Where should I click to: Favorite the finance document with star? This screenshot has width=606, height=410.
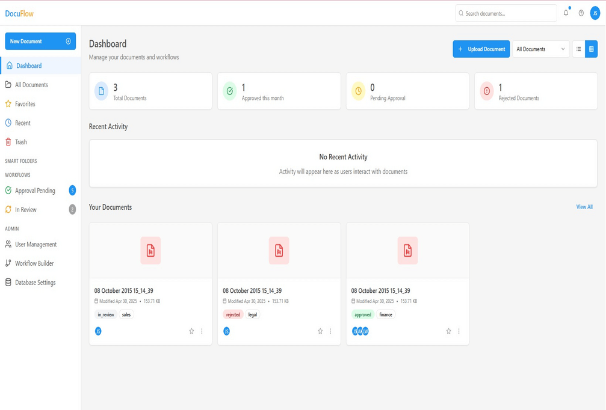coord(448,331)
